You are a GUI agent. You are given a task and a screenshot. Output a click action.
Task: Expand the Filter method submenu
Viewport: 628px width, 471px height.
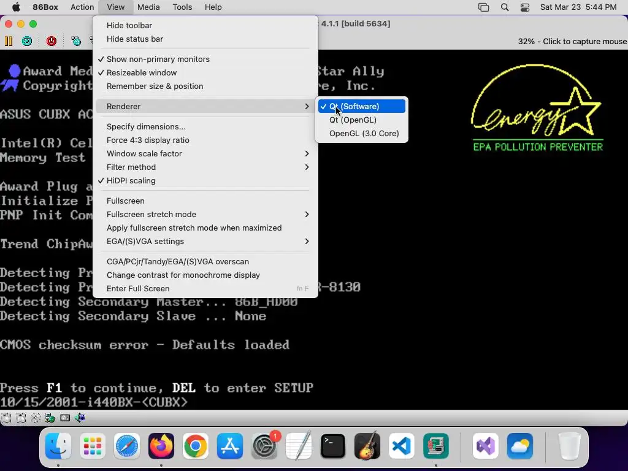(205, 167)
